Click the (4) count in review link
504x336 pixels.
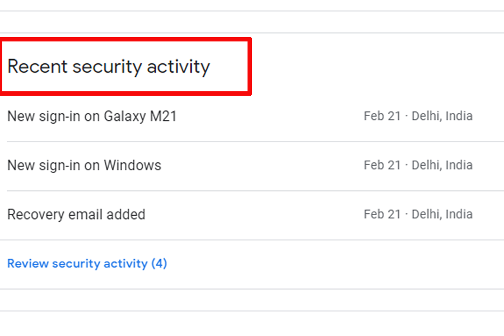pos(159,264)
